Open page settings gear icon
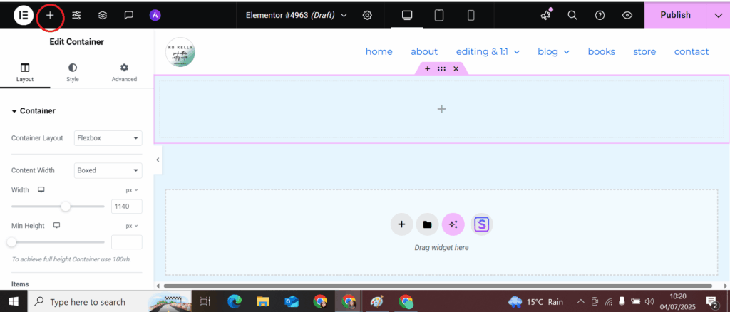The width and height of the screenshot is (730, 312). pyautogui.click(x=367, y=16)
